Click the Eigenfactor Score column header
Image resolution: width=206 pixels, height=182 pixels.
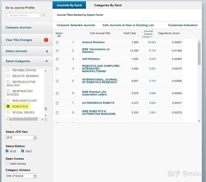click(169, 33)
